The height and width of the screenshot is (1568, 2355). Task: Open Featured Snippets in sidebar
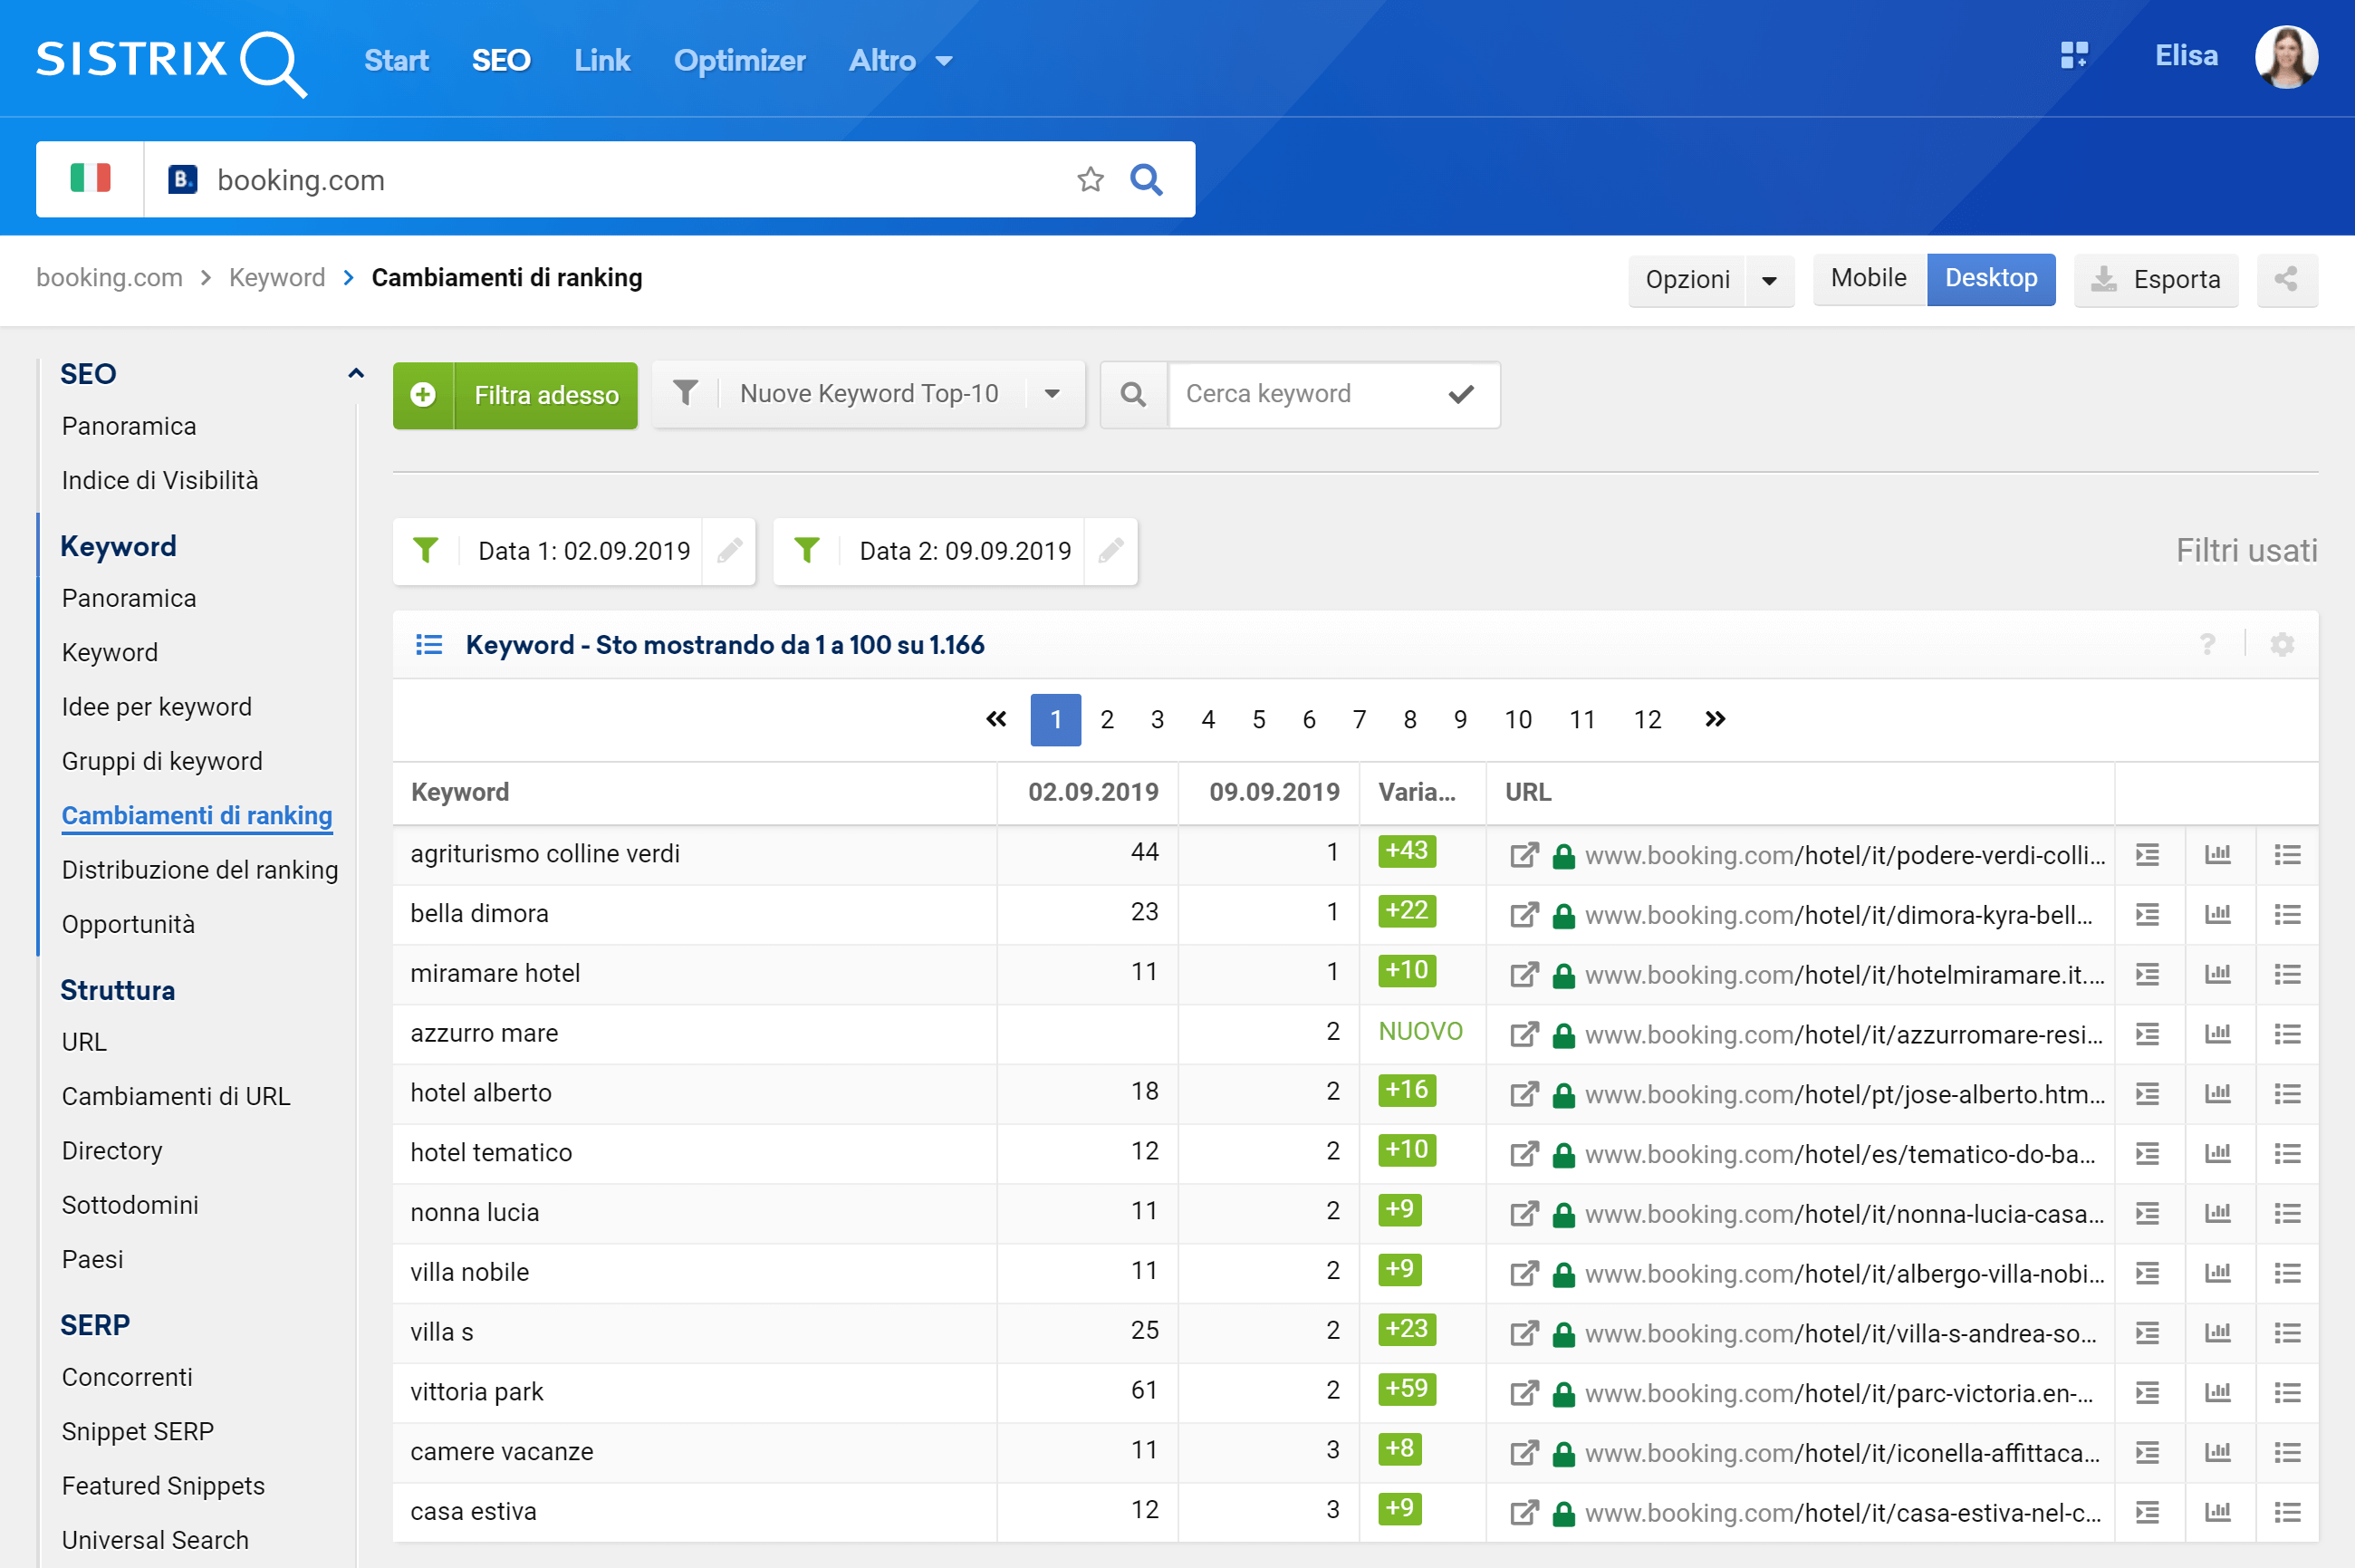[x=163, y=1486]
